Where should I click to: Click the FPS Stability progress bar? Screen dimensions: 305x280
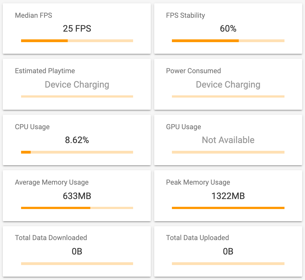(x=228, y=41)
